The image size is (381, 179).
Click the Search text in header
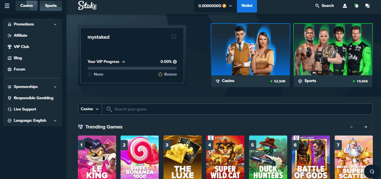point(327,6)
